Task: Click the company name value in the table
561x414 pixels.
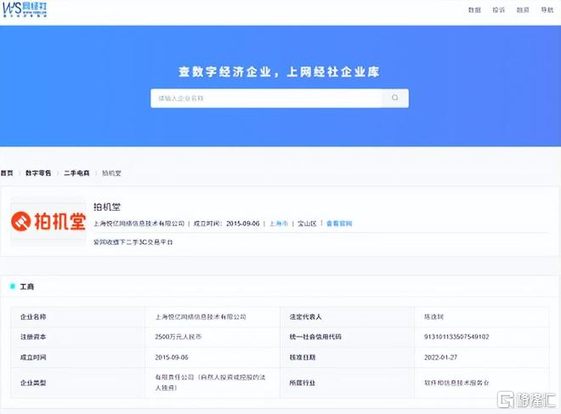Action: (x=201, y=317)
